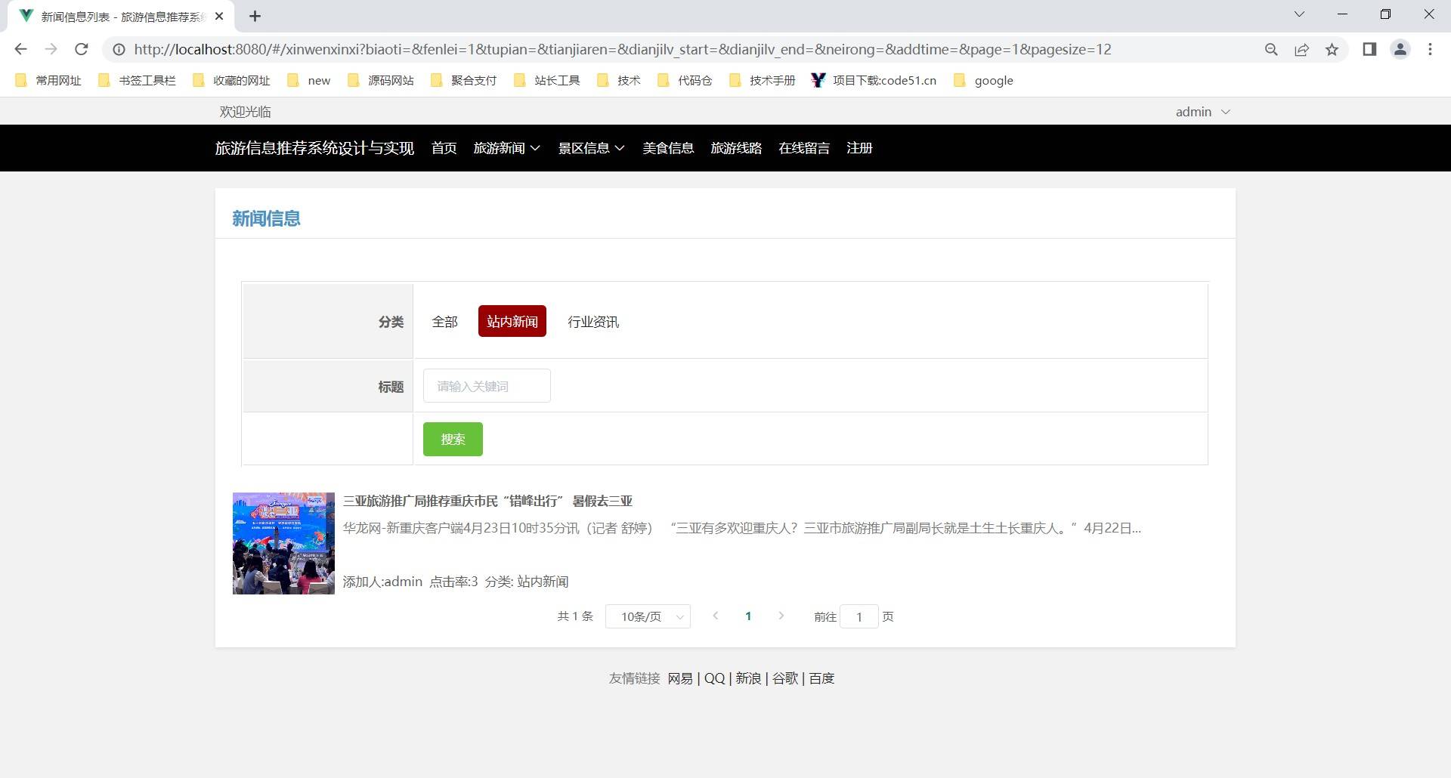Open the new bookmark folder
The height and width of the screenshot is (778, 1451).
coord(309,80)
